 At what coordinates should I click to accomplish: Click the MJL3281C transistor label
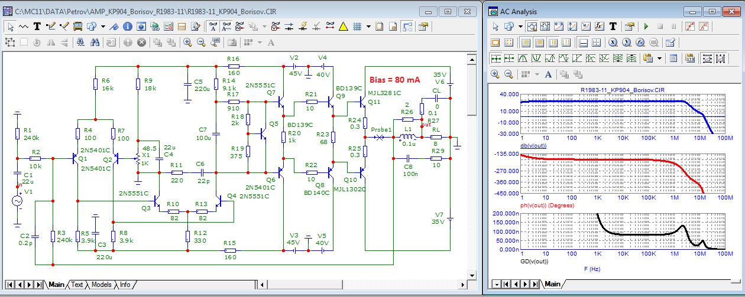point(384,93)
